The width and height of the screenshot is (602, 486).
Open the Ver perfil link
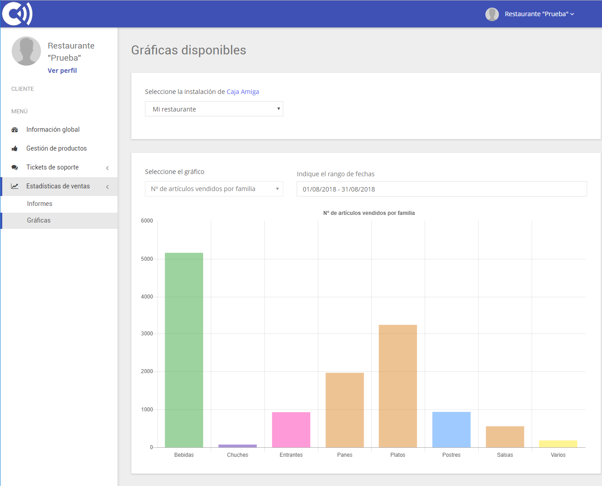click(62, 71)
